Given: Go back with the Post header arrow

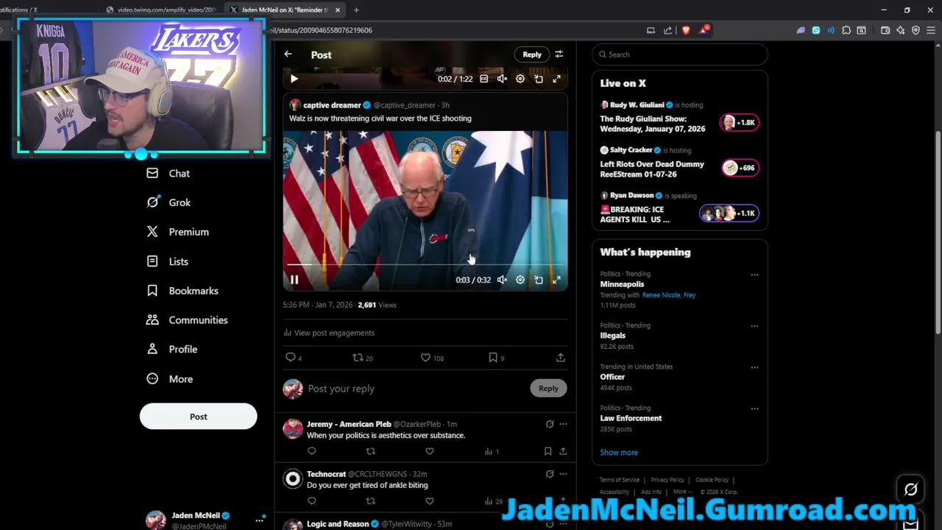Looking at the screenshot, I should tap(288, 54).
